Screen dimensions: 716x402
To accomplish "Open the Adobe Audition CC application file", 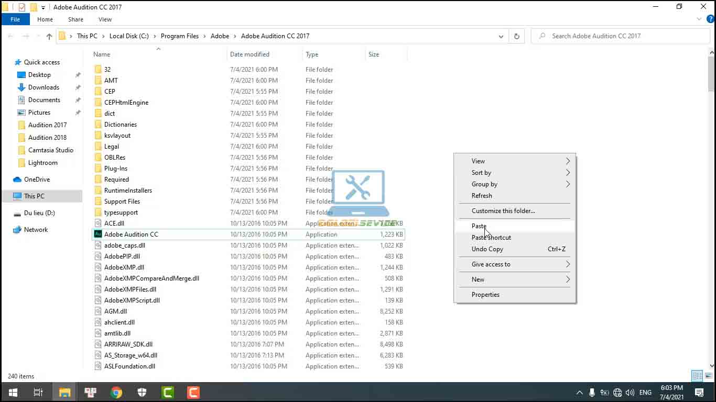I will click(131, 234).
